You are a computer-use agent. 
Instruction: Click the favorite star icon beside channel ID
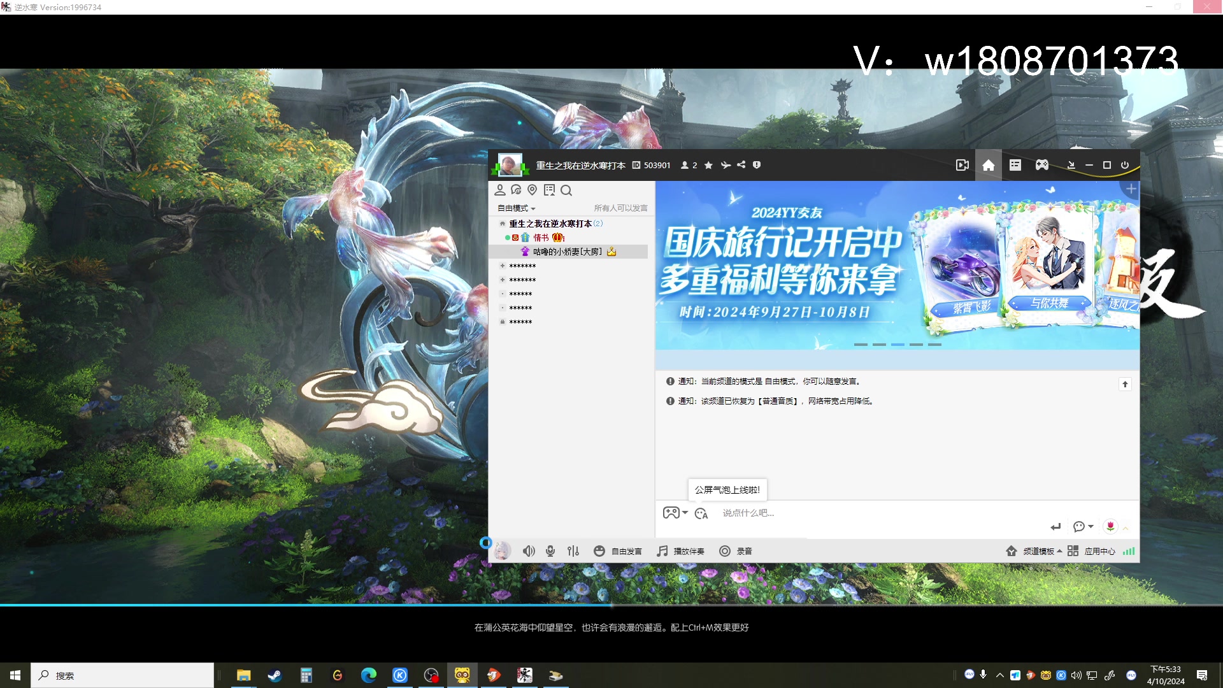click(x=708, y=165)
